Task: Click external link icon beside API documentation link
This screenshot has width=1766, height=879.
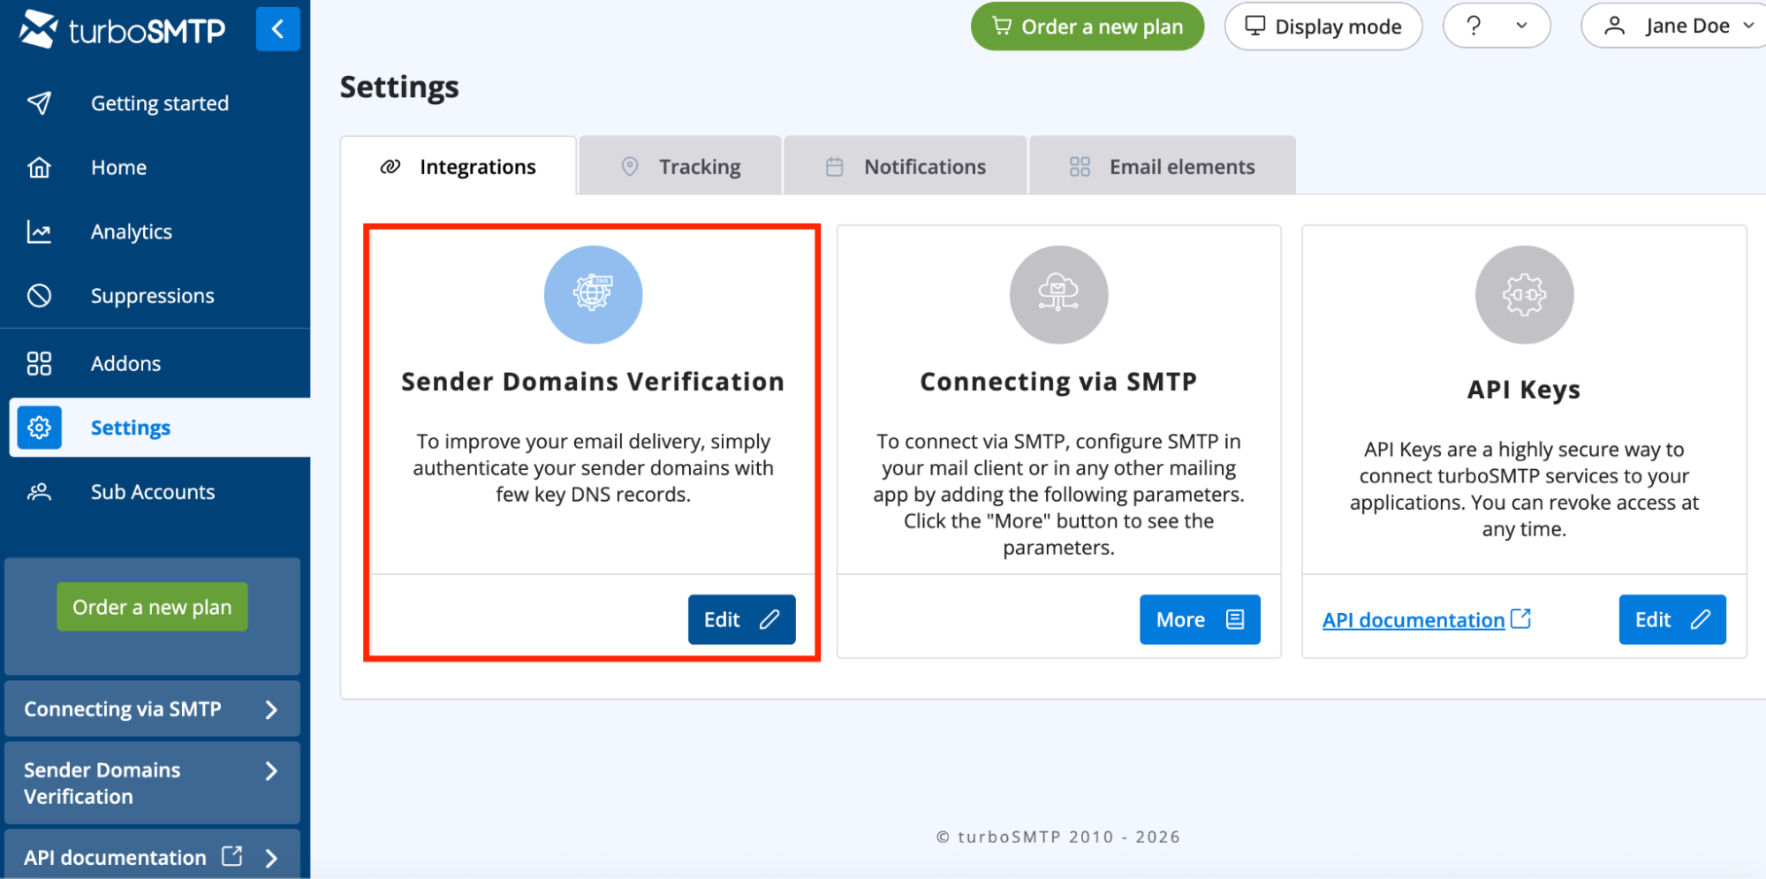Action: [1520, 618]
